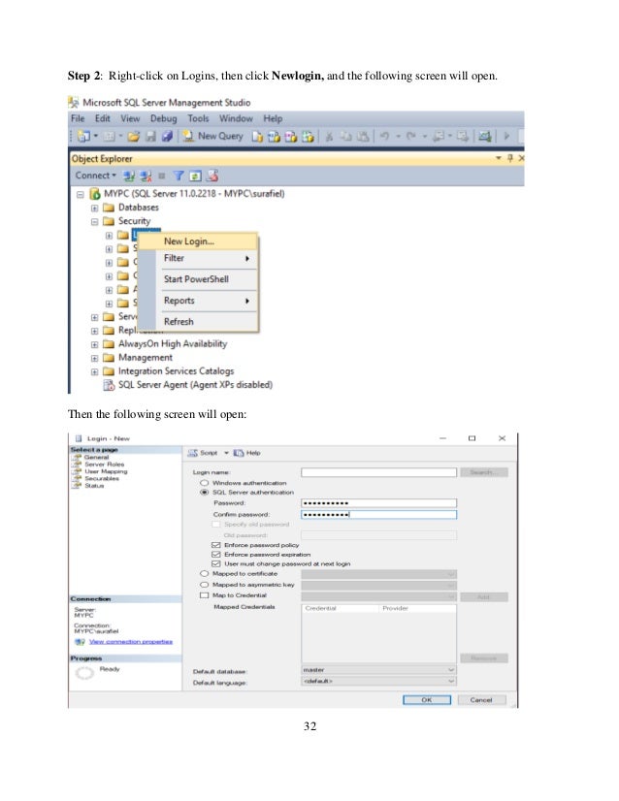Image resolution: width=619 pixels, height=801 pixels.
Task: Collapse the Security folder node
Action: pyautogui.click(x=94, y=222)
